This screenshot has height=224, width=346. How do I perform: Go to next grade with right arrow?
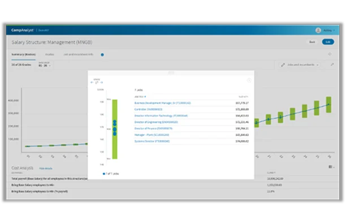click(x=101, y=82)
